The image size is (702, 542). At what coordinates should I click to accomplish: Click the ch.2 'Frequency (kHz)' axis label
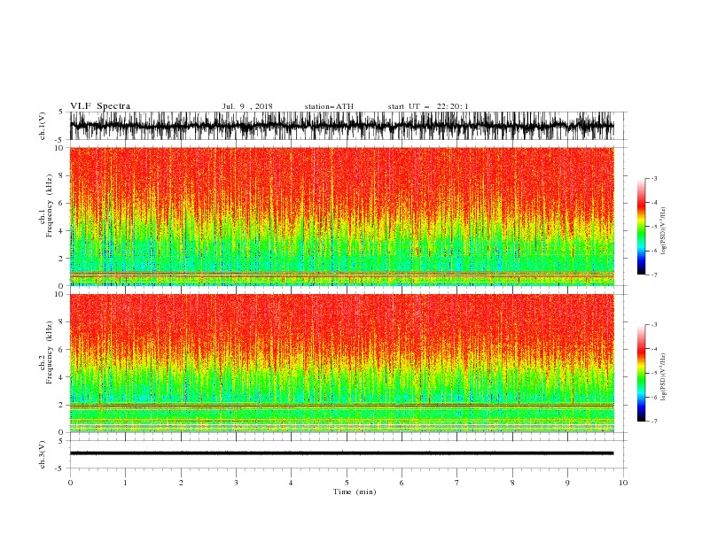click(49, 352)
